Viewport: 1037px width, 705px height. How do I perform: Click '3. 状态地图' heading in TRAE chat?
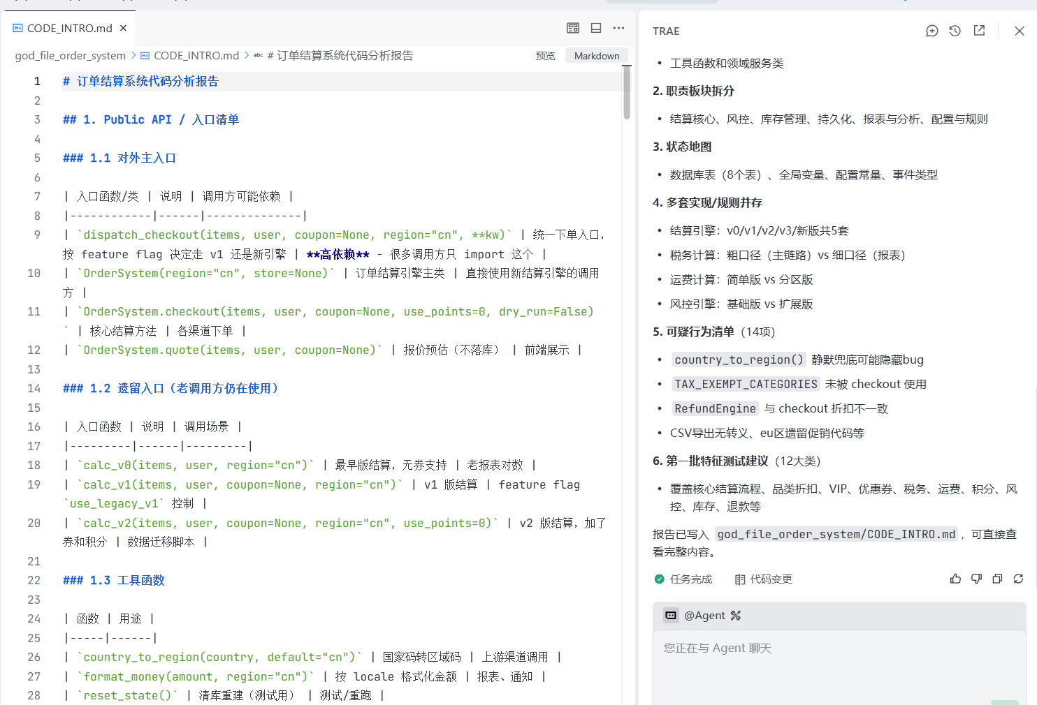click(x=682, y=147)
